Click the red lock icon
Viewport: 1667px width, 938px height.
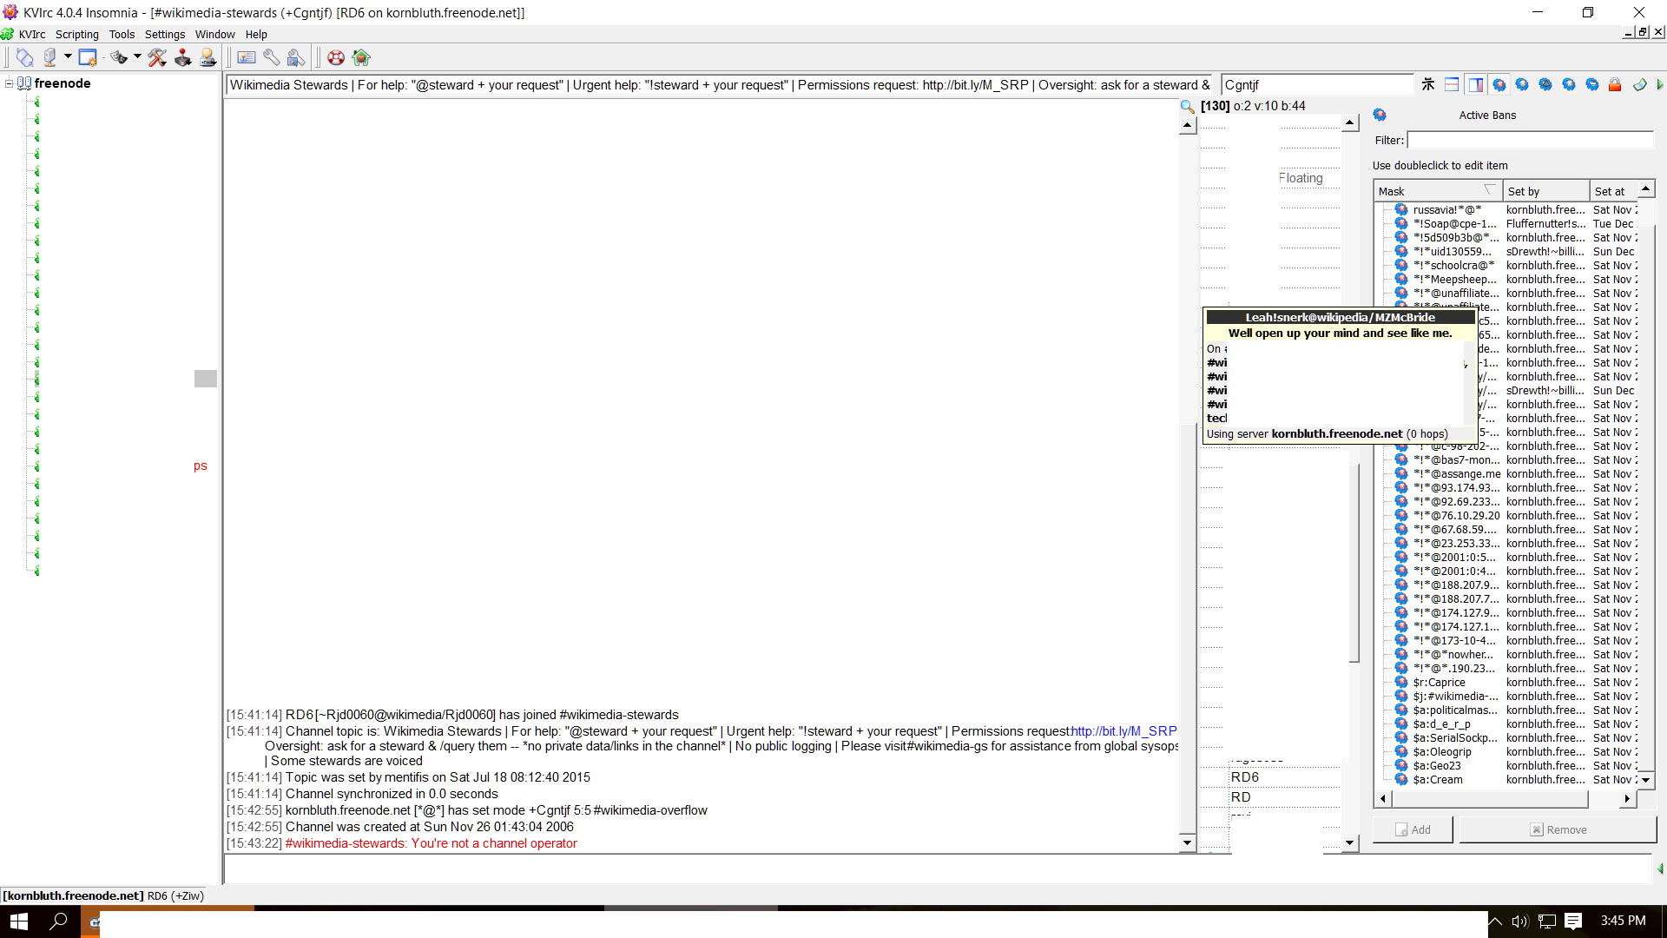pyautogui.click(x=1615, y=84)
